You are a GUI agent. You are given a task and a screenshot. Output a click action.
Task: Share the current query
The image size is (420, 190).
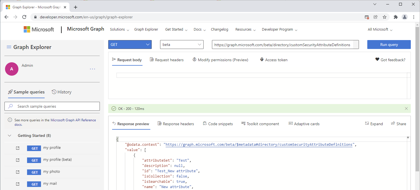click(399, 124)
